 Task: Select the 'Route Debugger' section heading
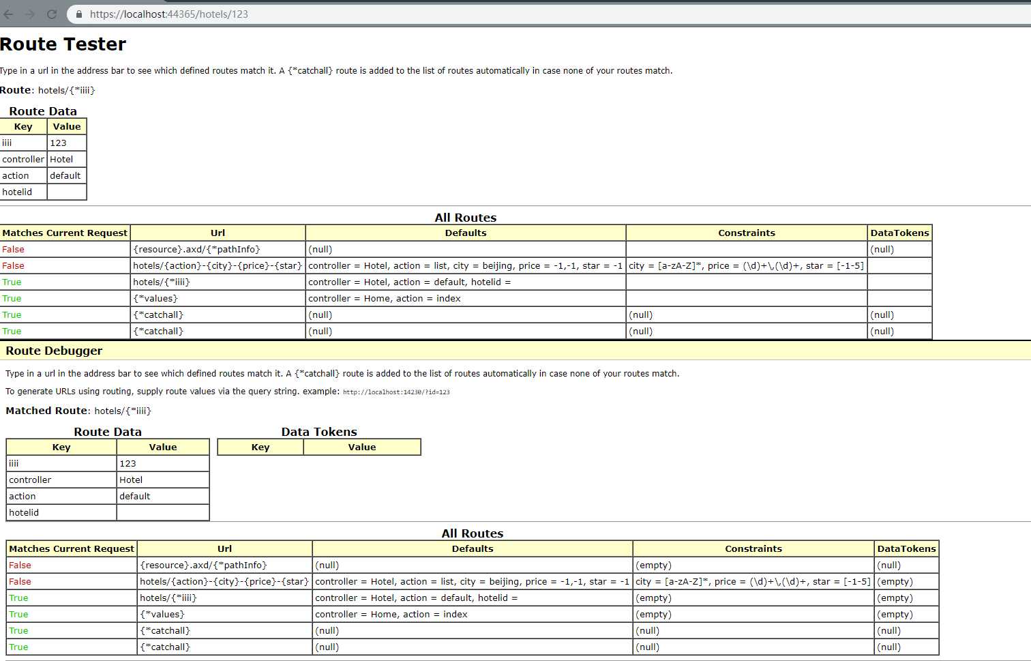pyautogui.click(x=54, y=351)
